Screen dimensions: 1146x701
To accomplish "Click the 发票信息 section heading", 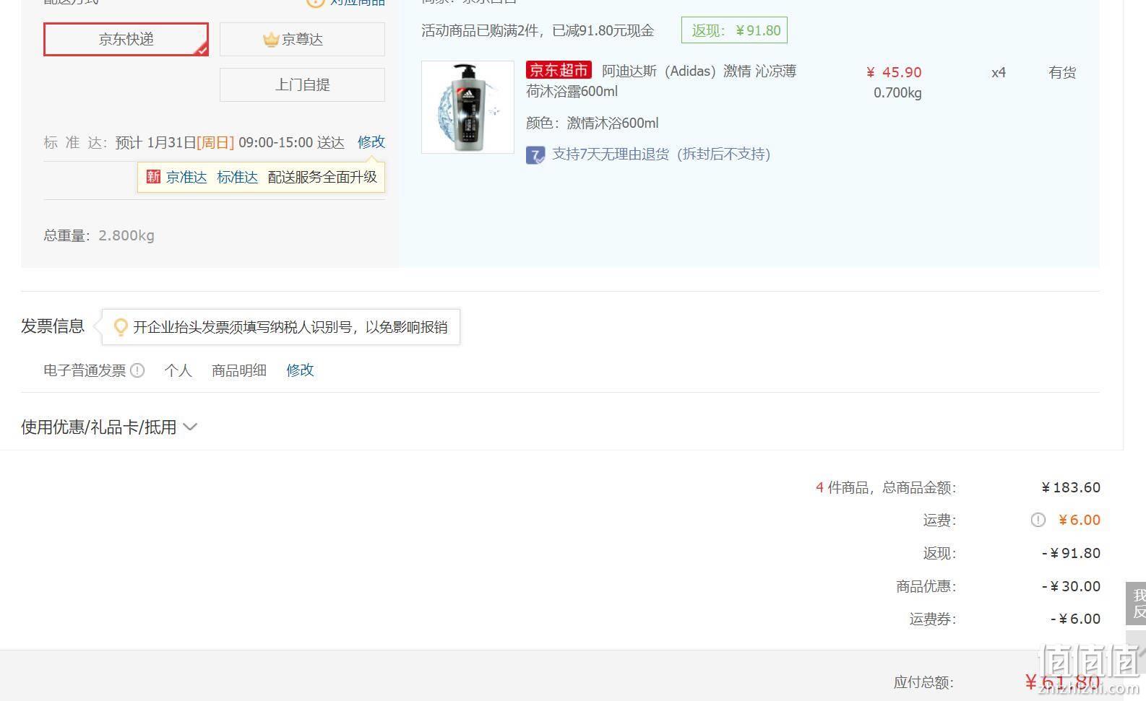I will [x=53, y=326].
